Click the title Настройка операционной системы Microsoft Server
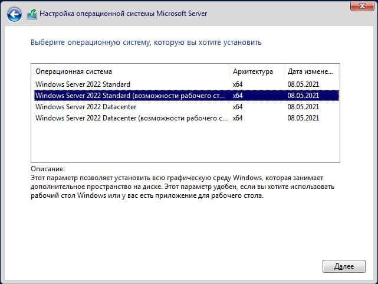Screen dimensions: 378x284 tap(123, 14)
